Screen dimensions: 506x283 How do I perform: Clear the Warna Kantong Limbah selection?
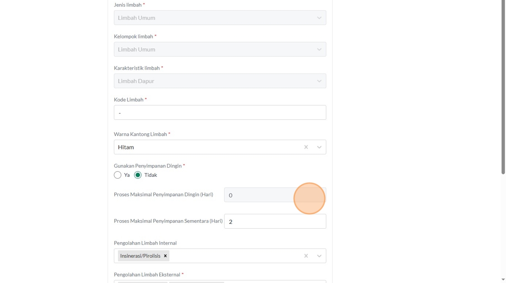[x=306, y=147]
